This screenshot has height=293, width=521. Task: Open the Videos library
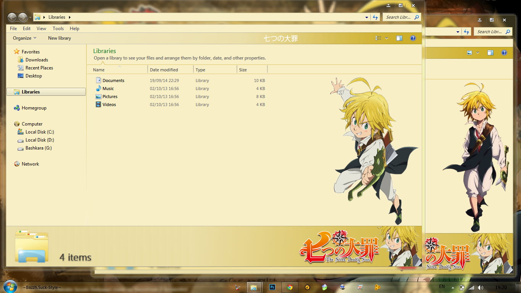click(109, 105)
